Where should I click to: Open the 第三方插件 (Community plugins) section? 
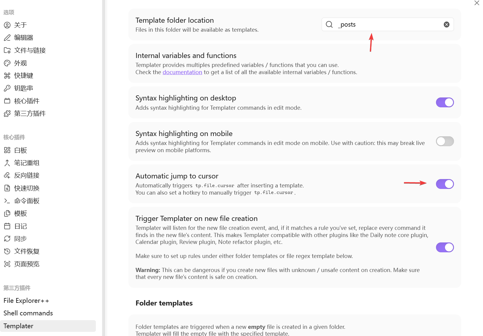pyautogui.click(x=30, y=114)
